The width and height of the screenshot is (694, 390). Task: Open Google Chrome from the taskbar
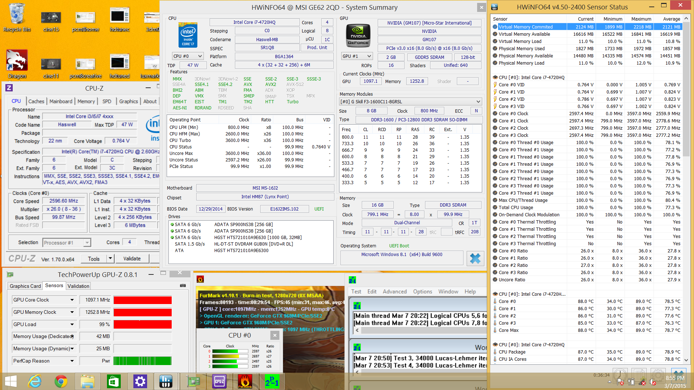point(61,381)
